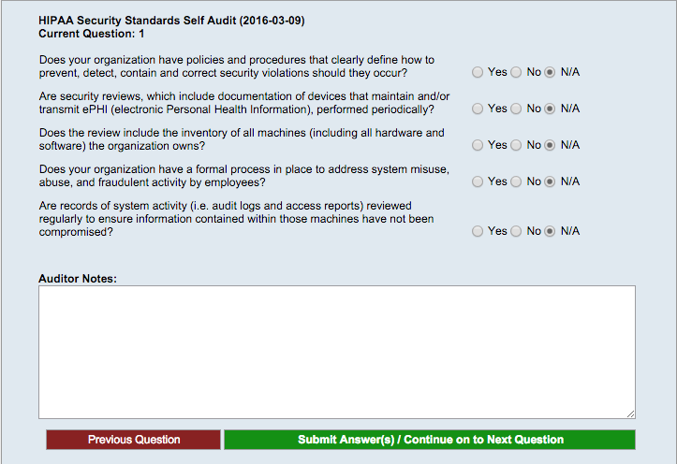
Task: Select Yes for security violations policies question
Action: [x=478, y=72]
